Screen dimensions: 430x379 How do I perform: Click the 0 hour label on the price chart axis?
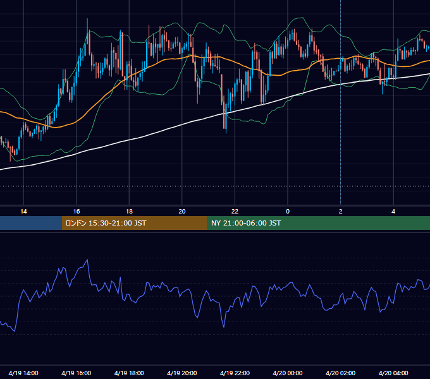288,212
